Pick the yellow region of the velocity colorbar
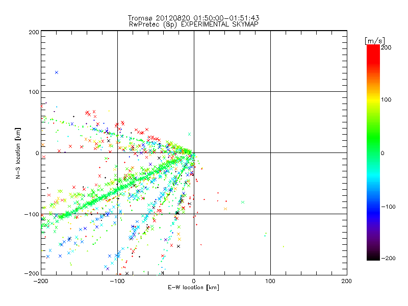 [373, 100]
